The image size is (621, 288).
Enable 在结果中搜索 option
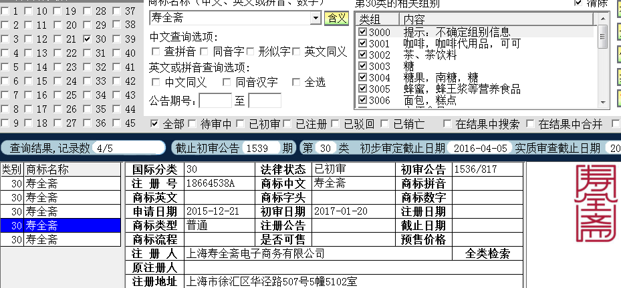[x=447, y=124]
